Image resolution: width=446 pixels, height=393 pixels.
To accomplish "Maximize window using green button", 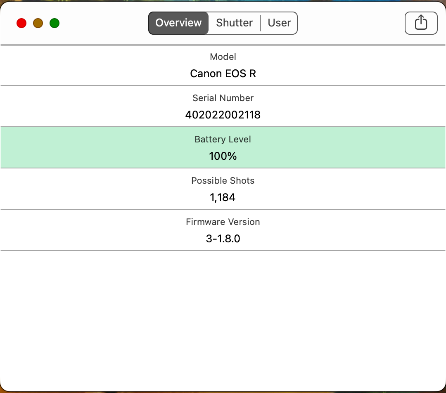I will point(55,23).
